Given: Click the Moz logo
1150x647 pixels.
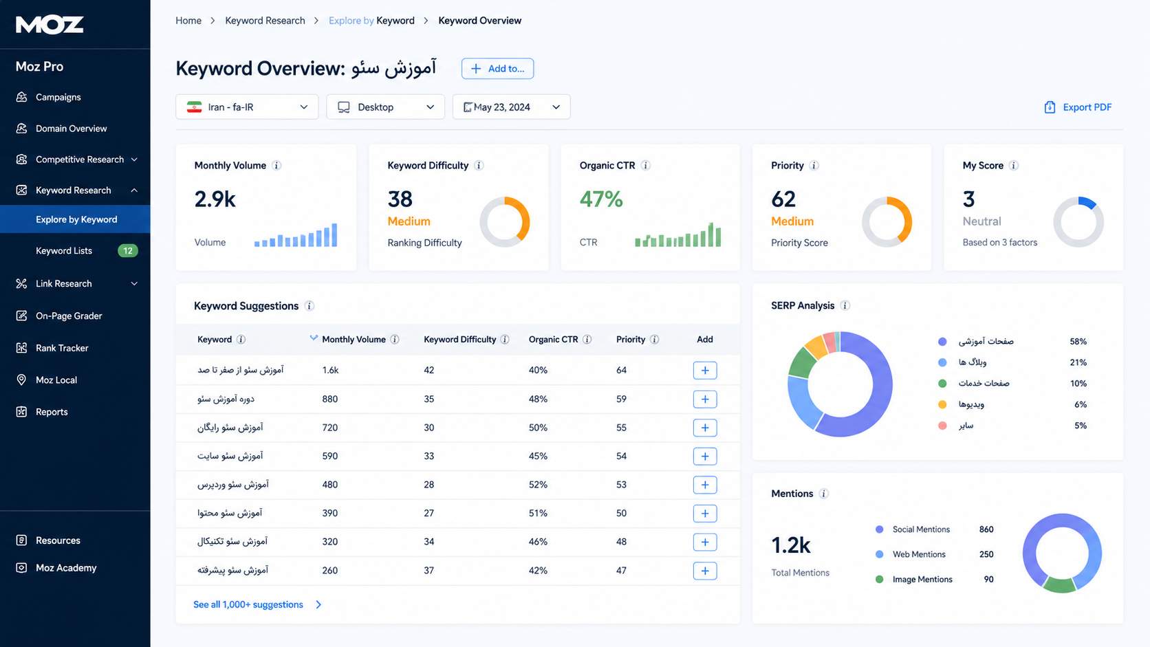Looking at the screenshot, I should point(50,25).
